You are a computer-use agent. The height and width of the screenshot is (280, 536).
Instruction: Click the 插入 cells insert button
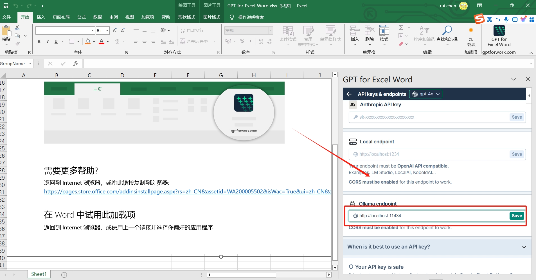(355, 36)
